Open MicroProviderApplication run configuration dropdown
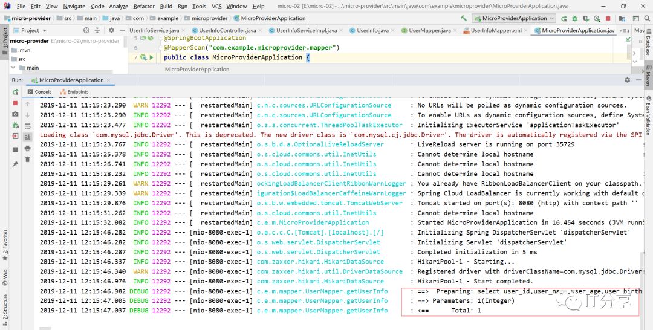The image size is (653, 330). pos(514,18)
